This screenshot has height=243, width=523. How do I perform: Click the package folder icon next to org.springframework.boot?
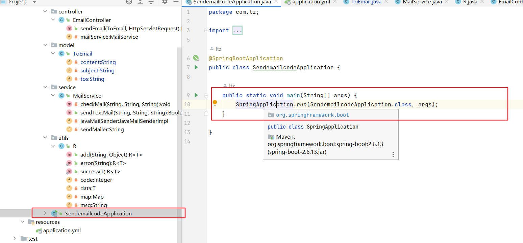pyautogui.click(x=271, y=115)
